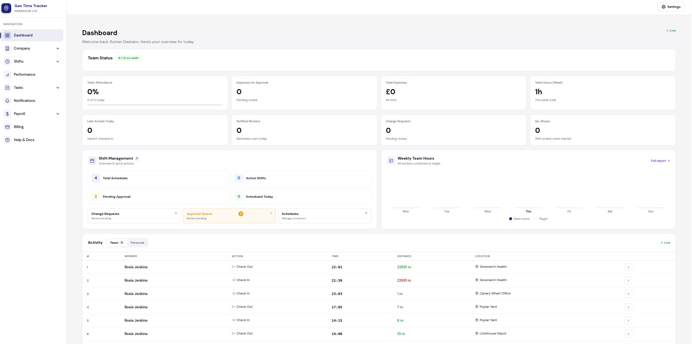Expand the Tasks menu chevron

click(x=58, y=88)
